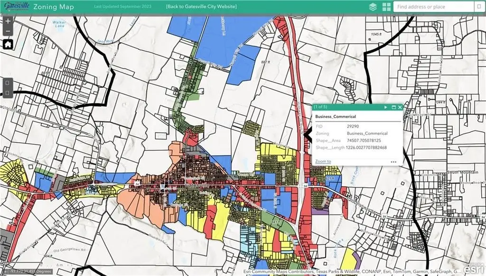Click the home default extent button

[8, 45]
